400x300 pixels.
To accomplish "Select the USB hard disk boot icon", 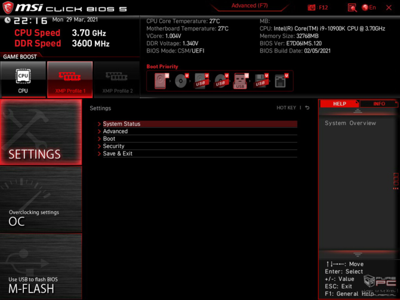I will (201, 81).
